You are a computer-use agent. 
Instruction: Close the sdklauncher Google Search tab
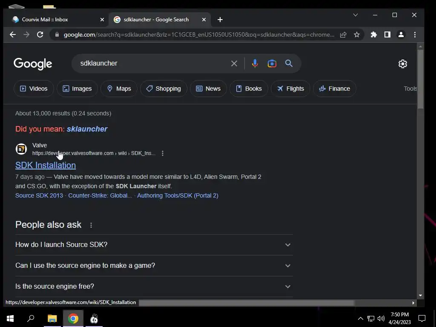click(x=204, y=20)
